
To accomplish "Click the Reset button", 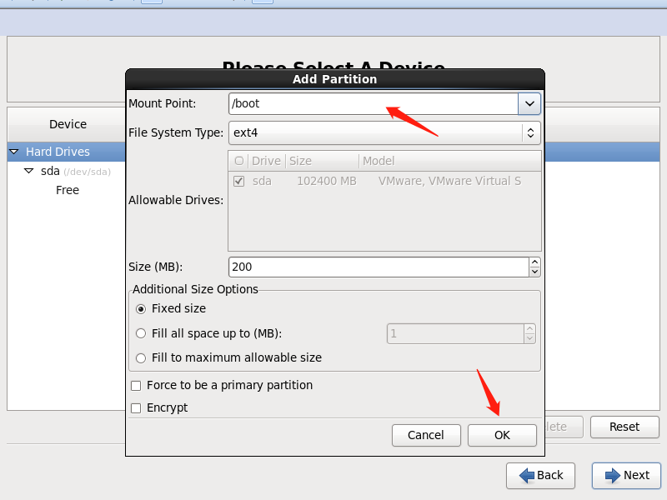I will 624,427.
